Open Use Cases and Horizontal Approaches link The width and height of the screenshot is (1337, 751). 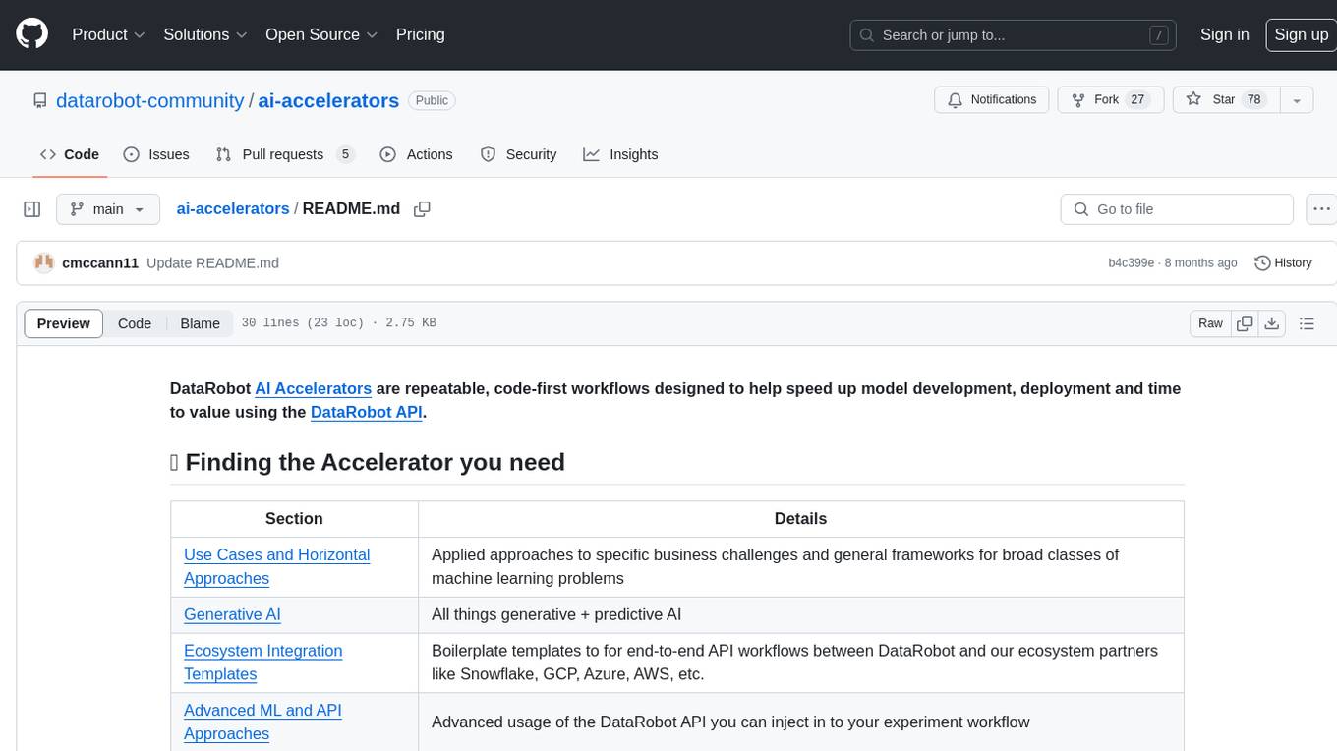click(276, 566)
